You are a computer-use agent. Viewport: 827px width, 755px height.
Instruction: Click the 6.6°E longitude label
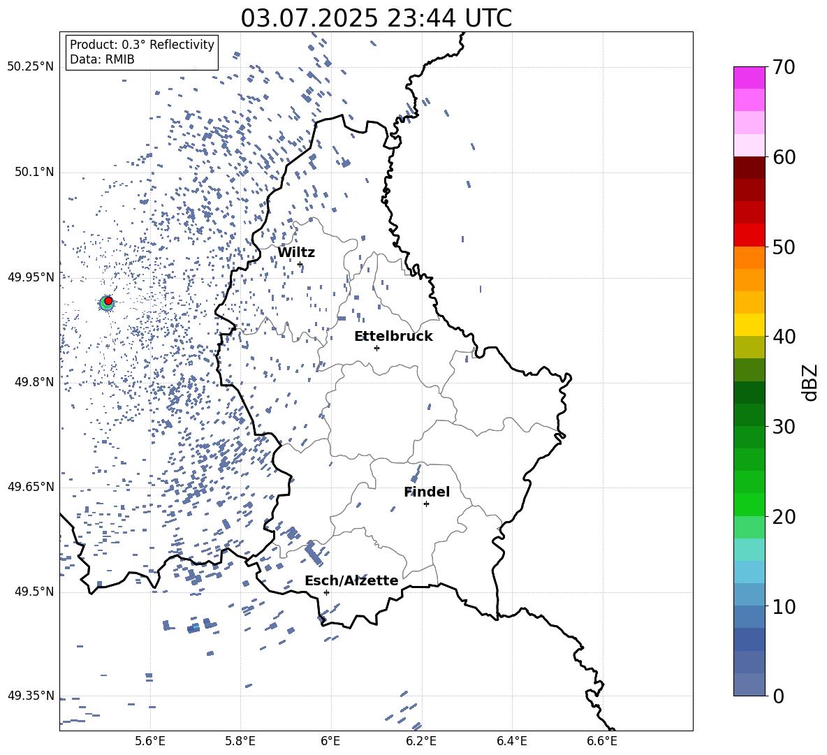(602, 741)
